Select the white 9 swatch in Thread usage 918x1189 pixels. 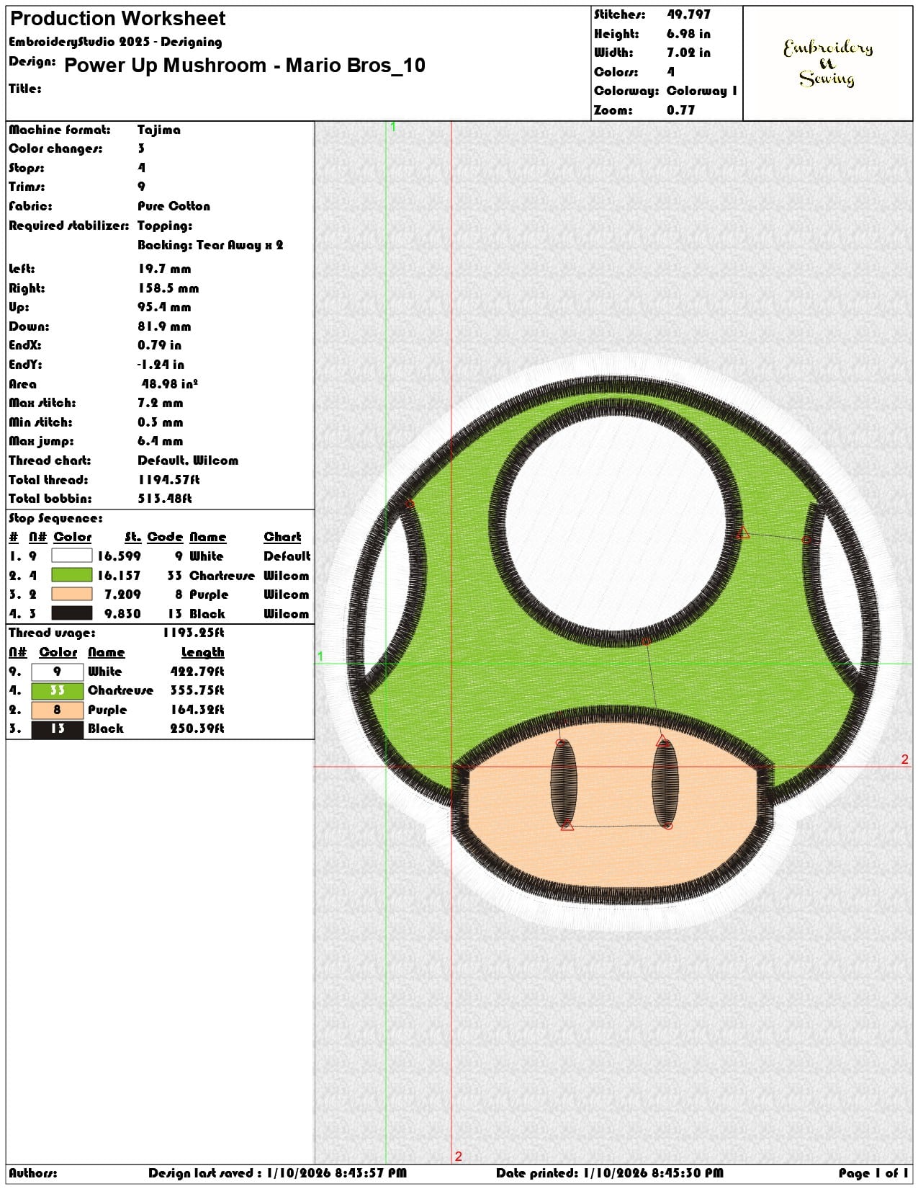click(58, 672)
